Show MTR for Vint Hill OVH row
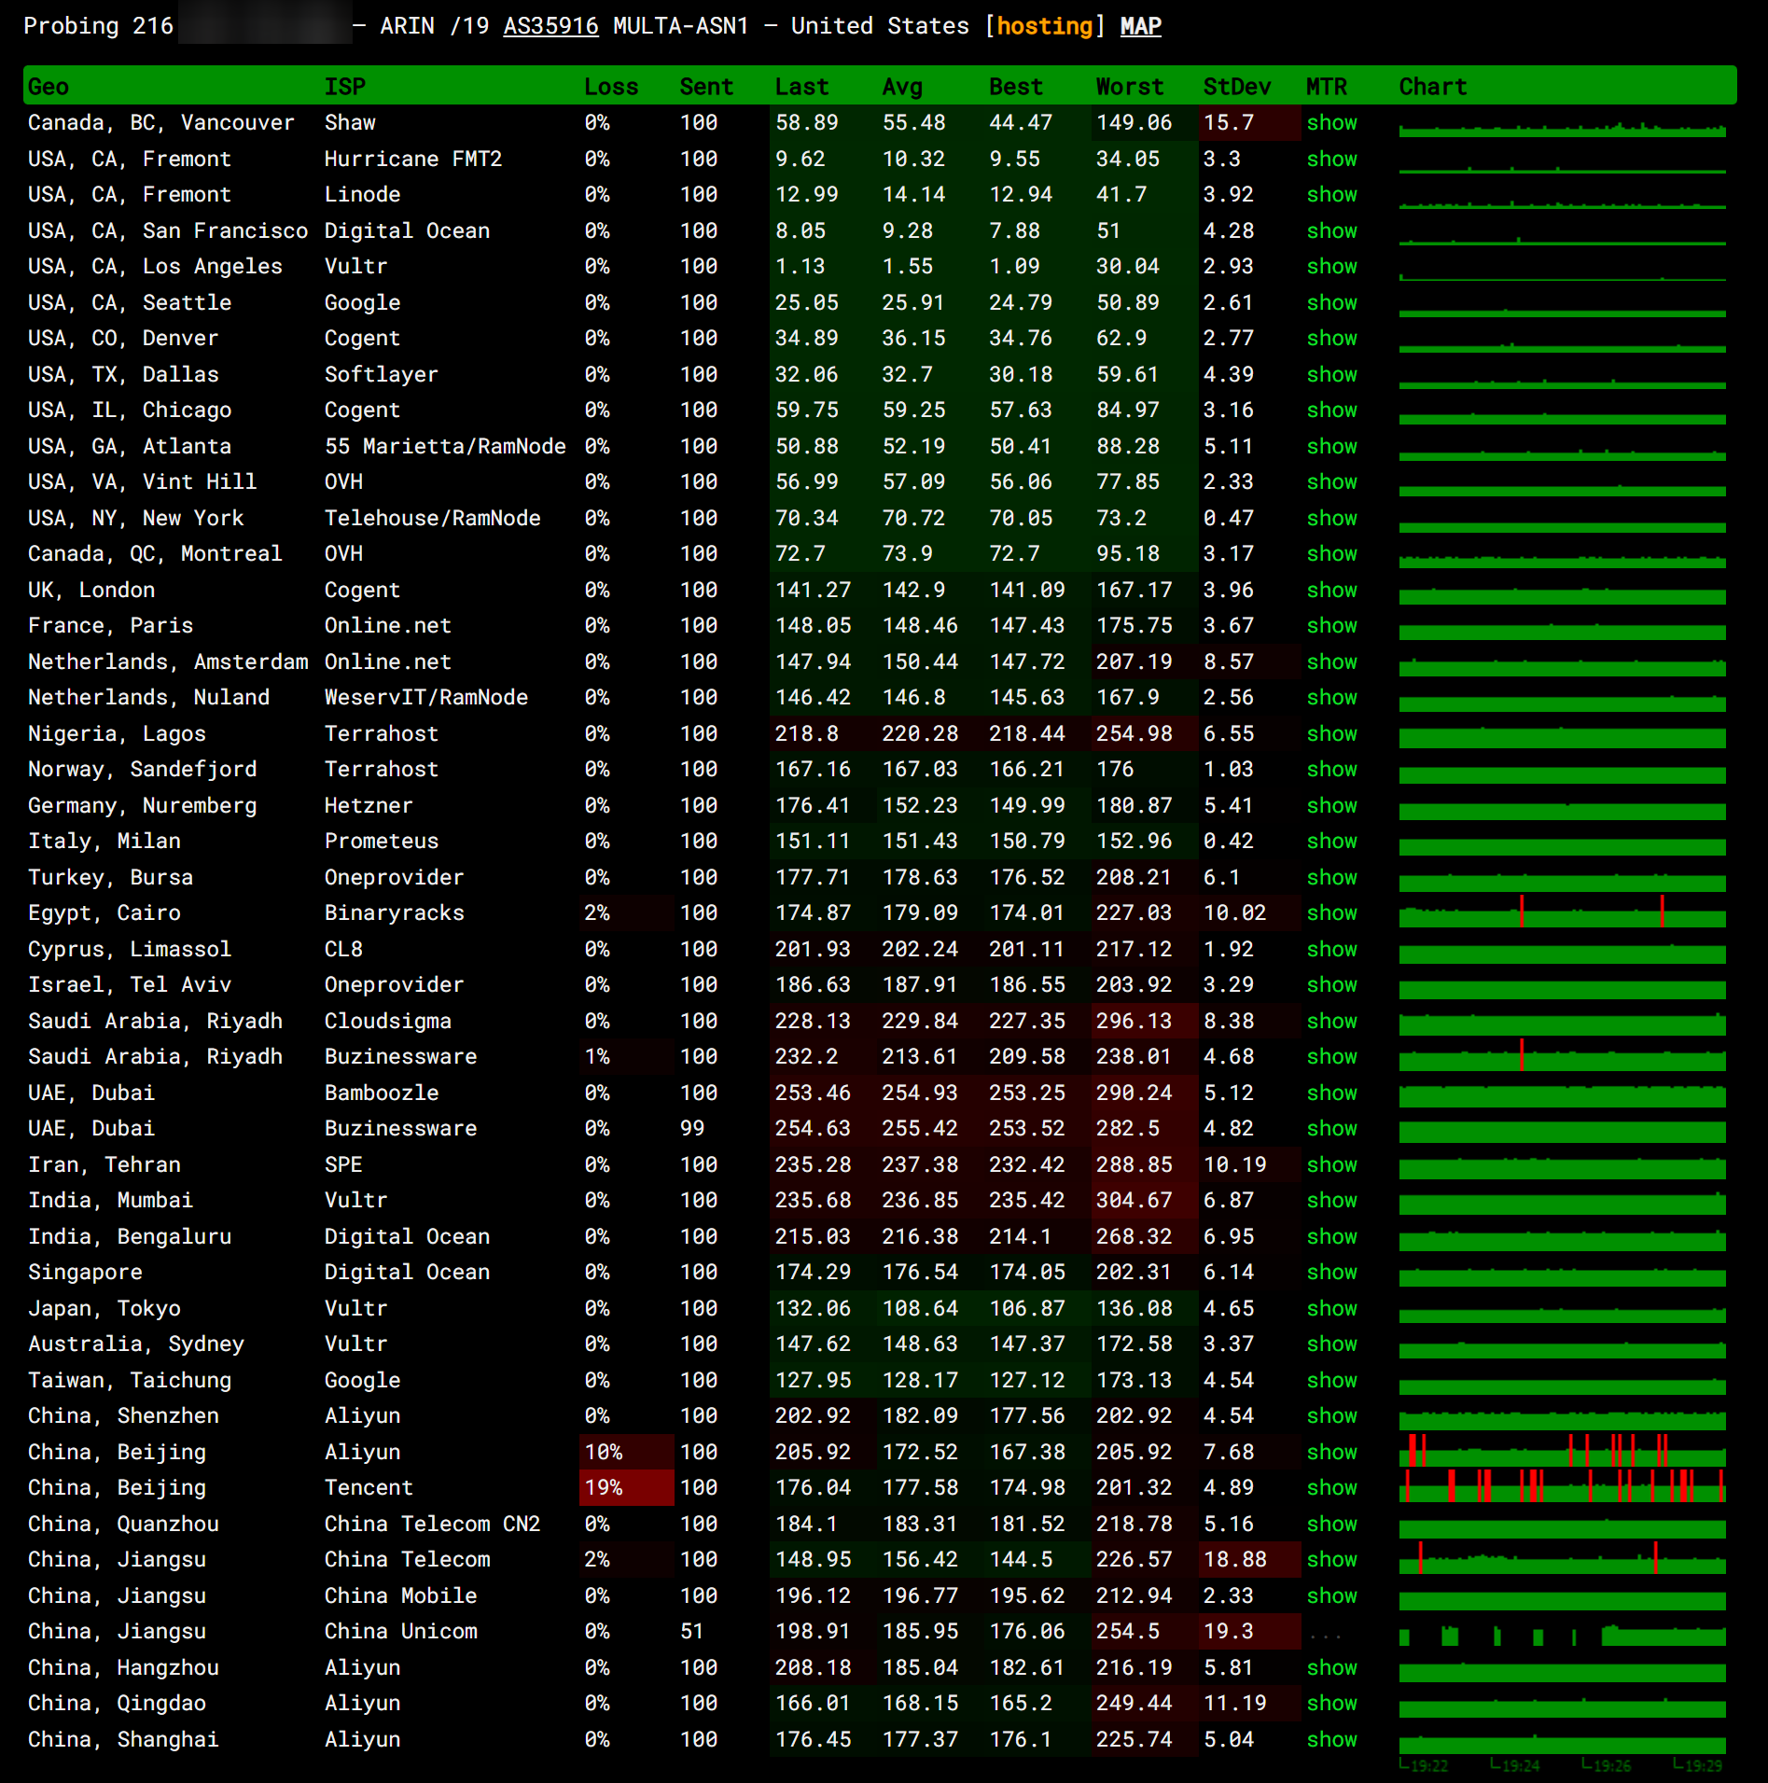Viewport: 1768px width, 1783px height. pyautogui.click(x=1331, y=482)
